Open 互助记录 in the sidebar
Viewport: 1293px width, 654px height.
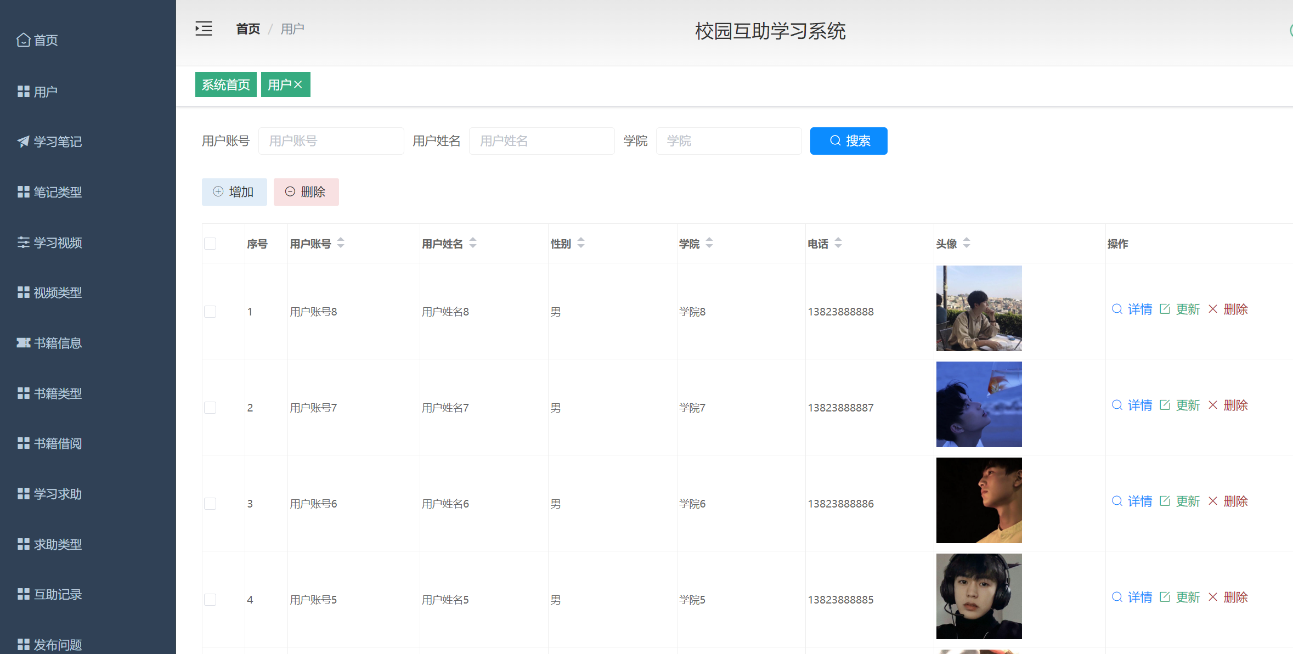tap(58, 594)
